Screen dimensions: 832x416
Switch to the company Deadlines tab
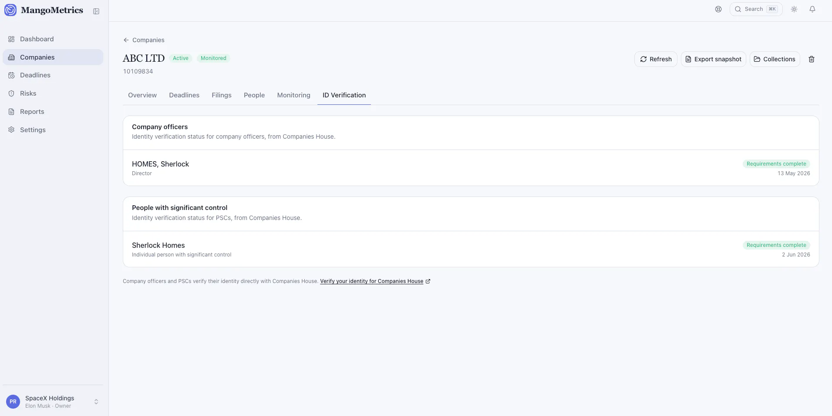tap(184, 95)
